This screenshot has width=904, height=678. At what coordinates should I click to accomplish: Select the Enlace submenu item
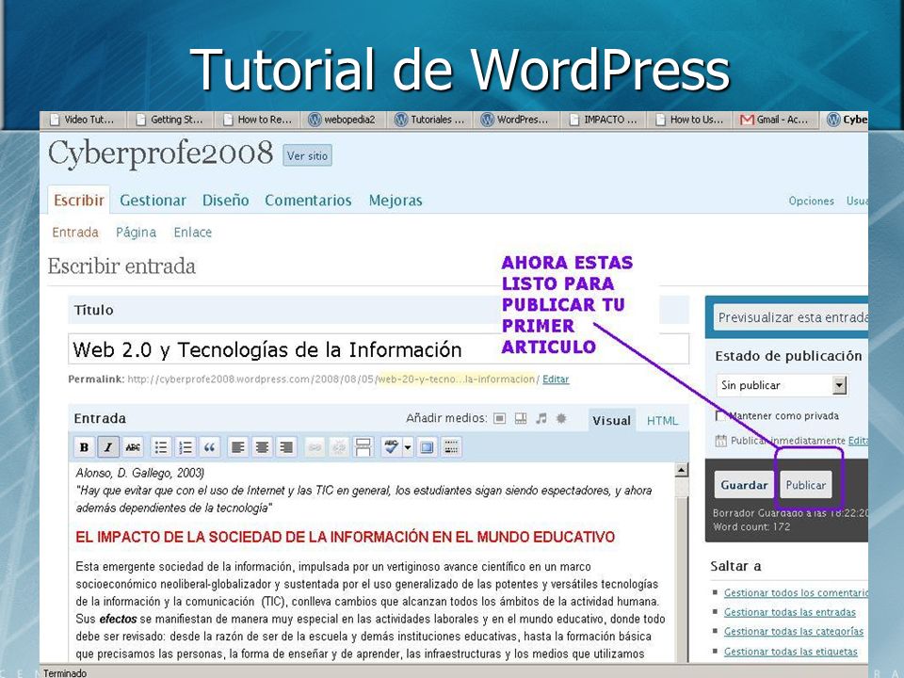192,233
